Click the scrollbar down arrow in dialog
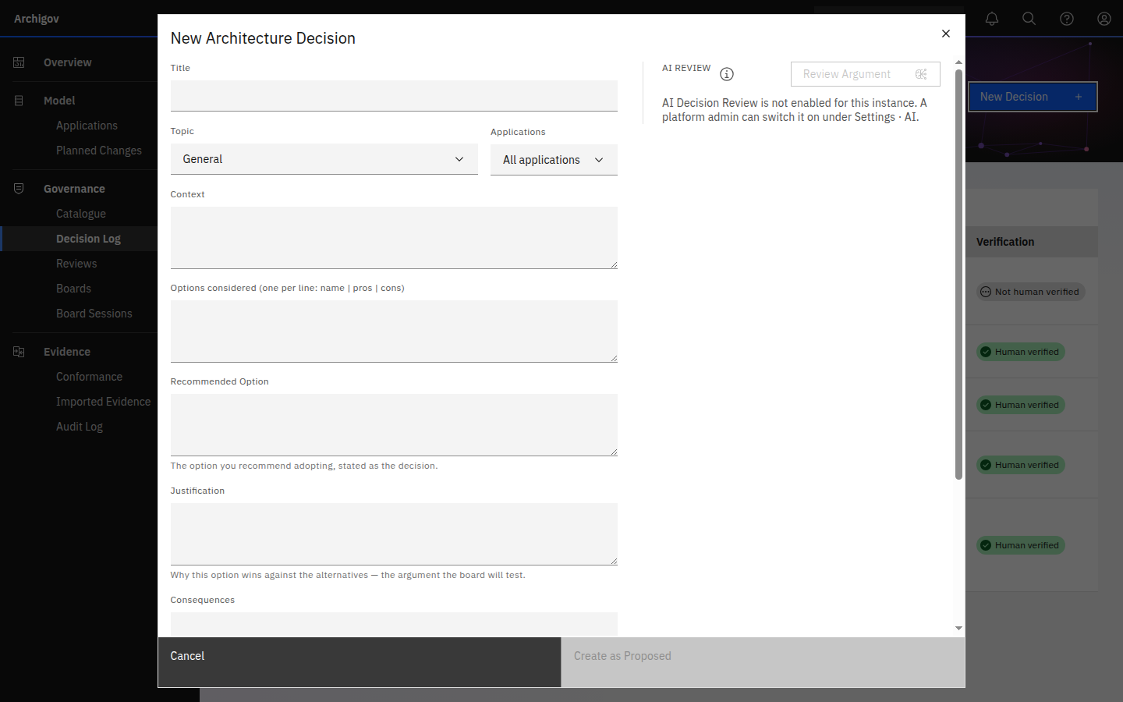 958,628
